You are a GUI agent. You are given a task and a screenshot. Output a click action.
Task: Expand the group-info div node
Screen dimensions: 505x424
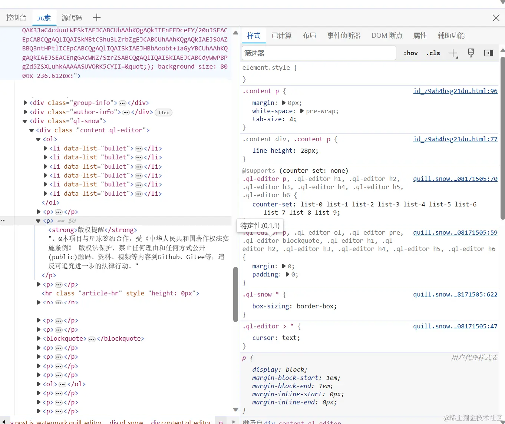coord(25,103)
